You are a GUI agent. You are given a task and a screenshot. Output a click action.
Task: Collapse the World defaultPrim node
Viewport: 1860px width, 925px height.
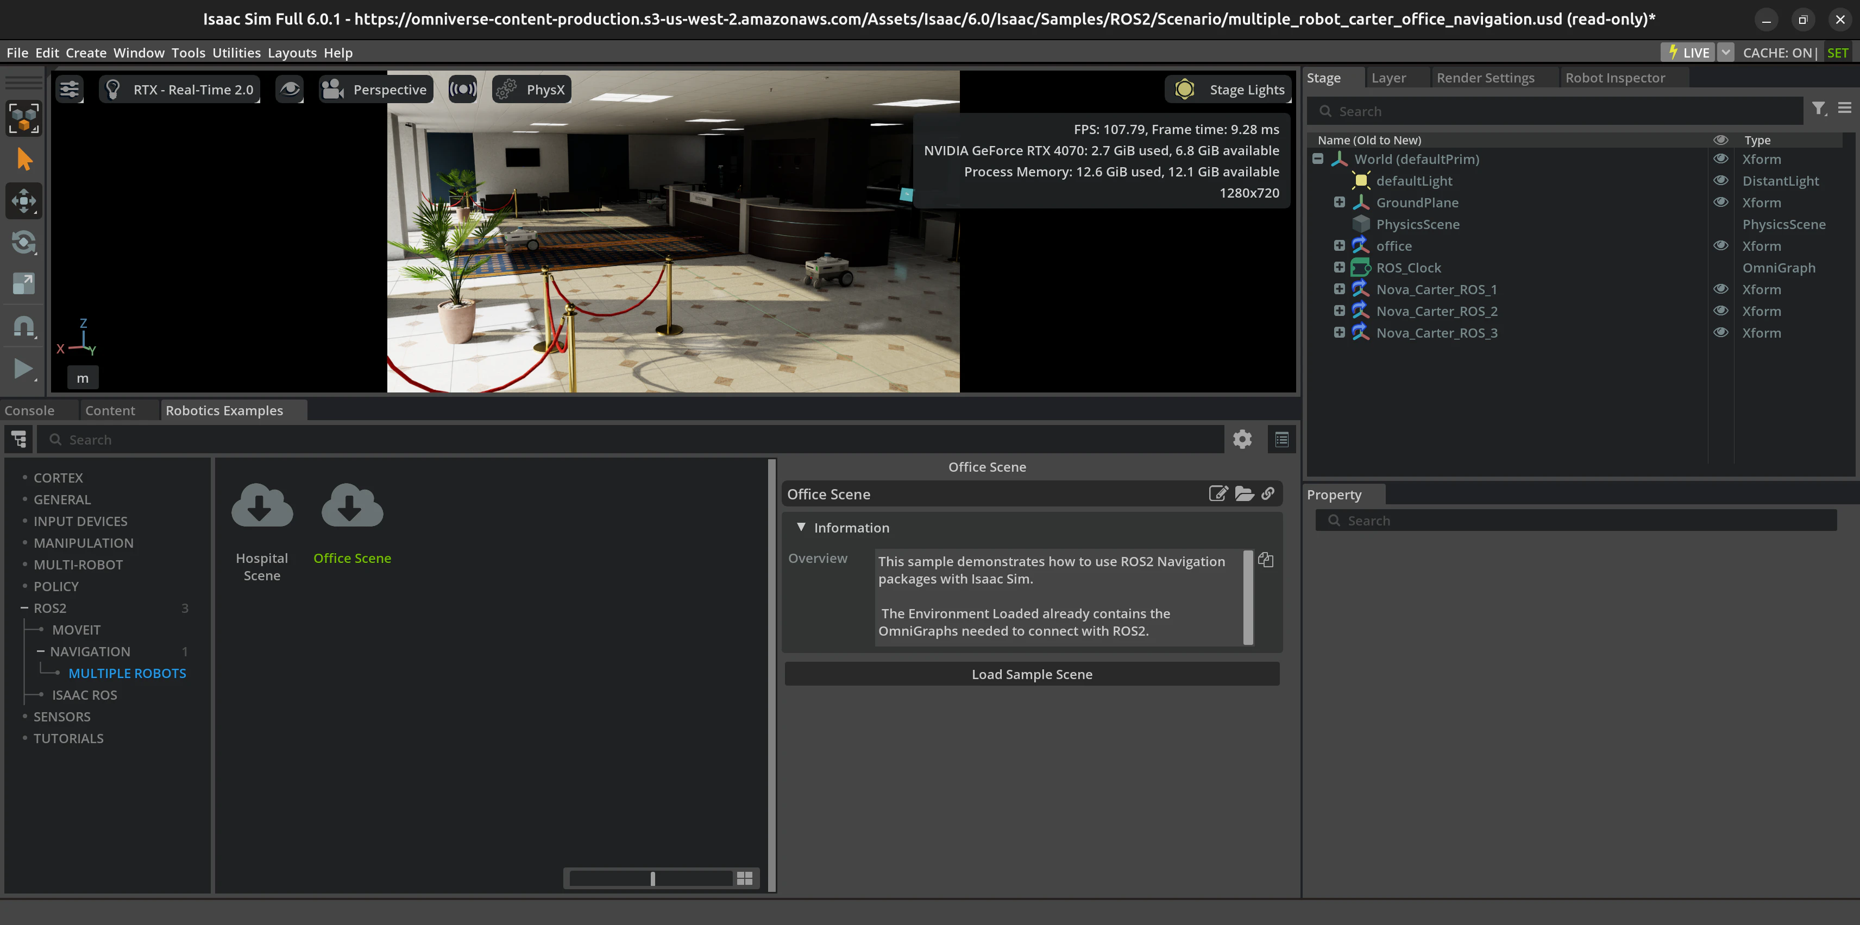pos(1318,159)
